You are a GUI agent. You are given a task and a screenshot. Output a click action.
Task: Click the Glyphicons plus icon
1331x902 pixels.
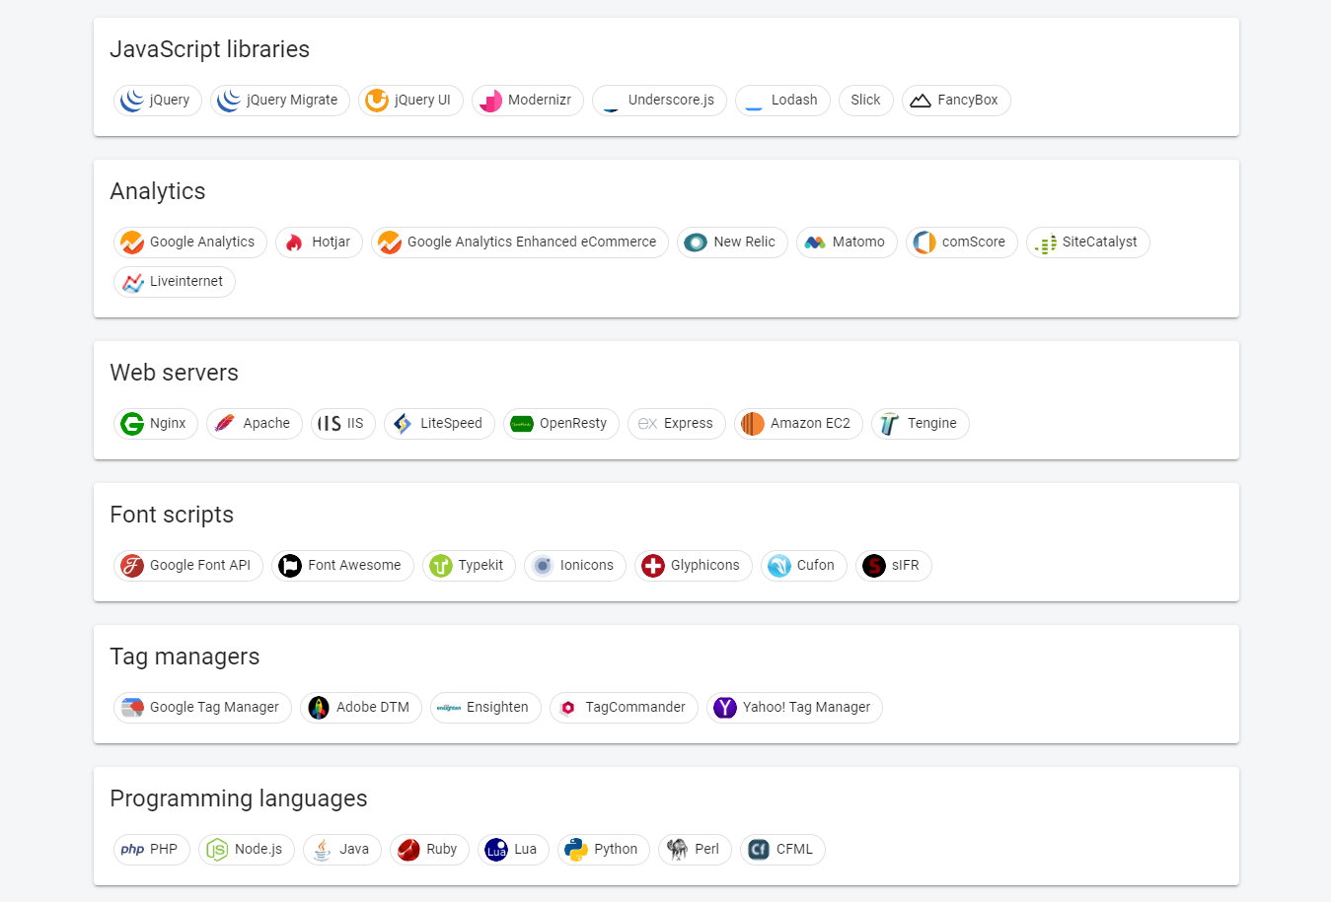(x=651, y=565)
